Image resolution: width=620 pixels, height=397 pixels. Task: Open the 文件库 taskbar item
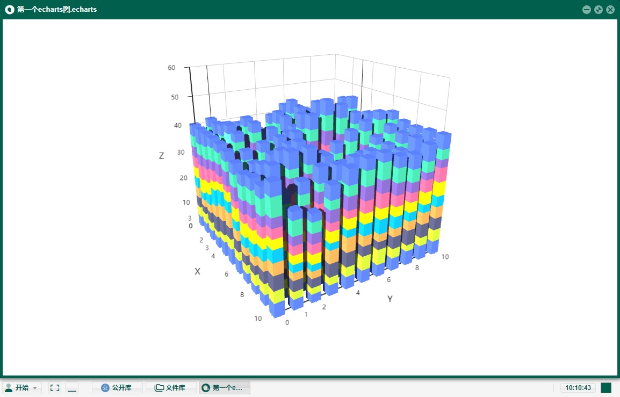171,388
